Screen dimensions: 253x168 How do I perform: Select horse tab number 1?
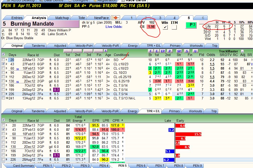pyautogui.click(x=131, y=18)
